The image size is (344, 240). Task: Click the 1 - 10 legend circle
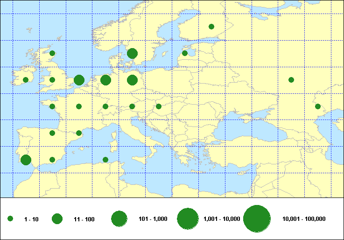tap(10, 219)
